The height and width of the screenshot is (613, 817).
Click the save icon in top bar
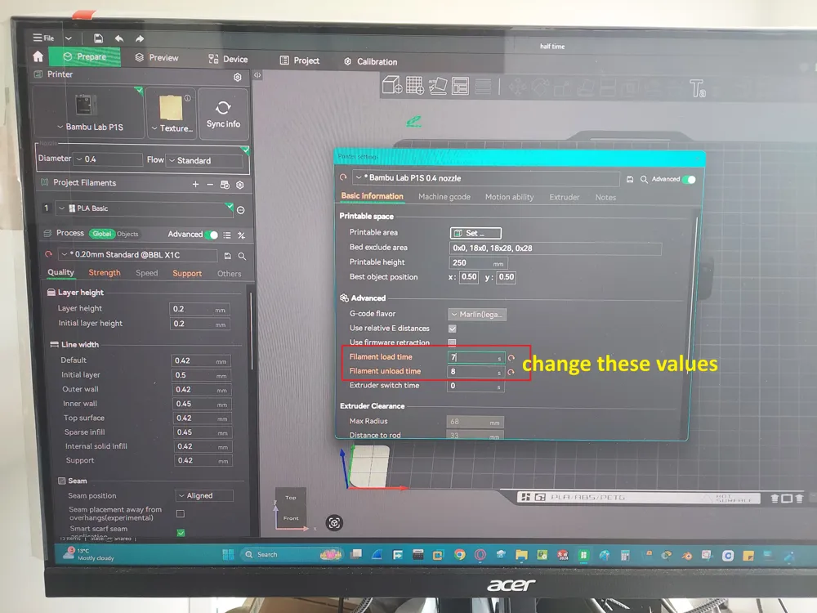(x=98, y=38)
